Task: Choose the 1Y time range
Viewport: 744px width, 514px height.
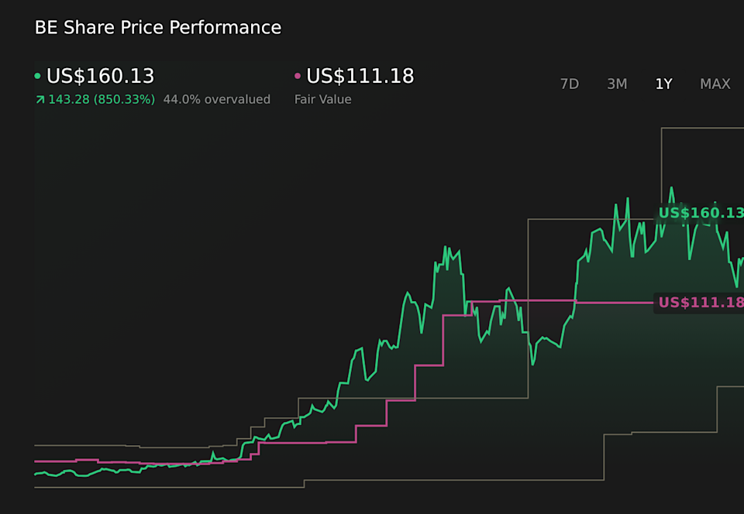Action: click(663, 84)
